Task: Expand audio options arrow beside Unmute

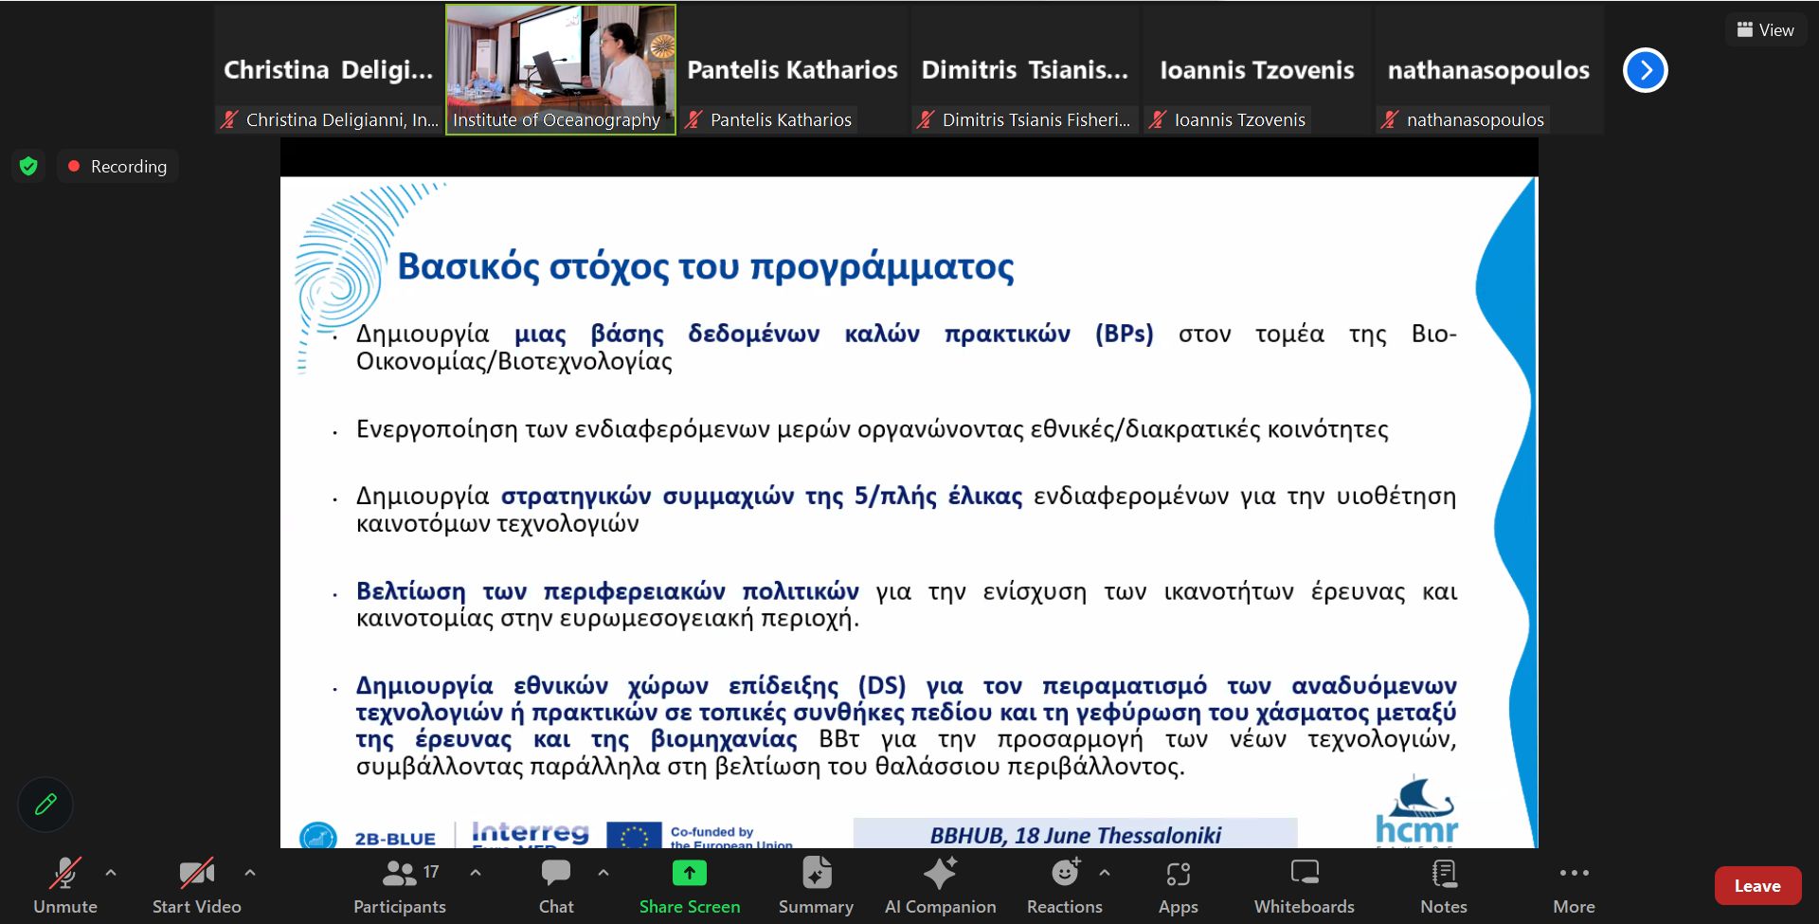Action: coord(111,873)
